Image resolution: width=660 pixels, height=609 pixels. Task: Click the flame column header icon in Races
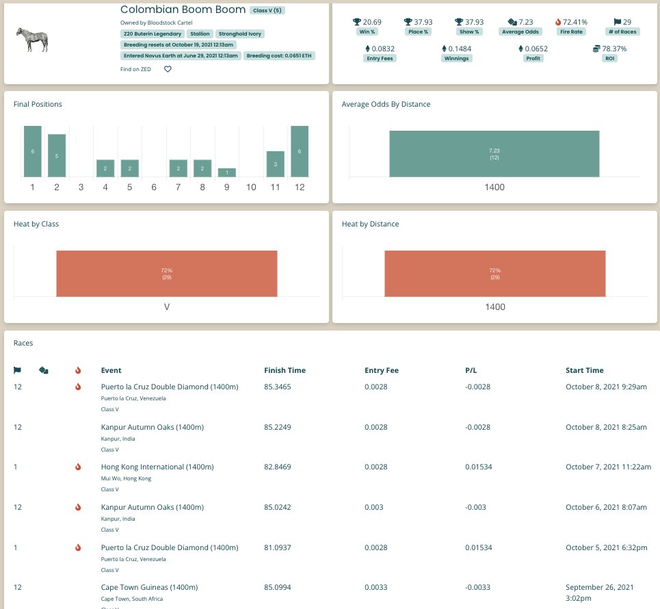pos(78,370)
